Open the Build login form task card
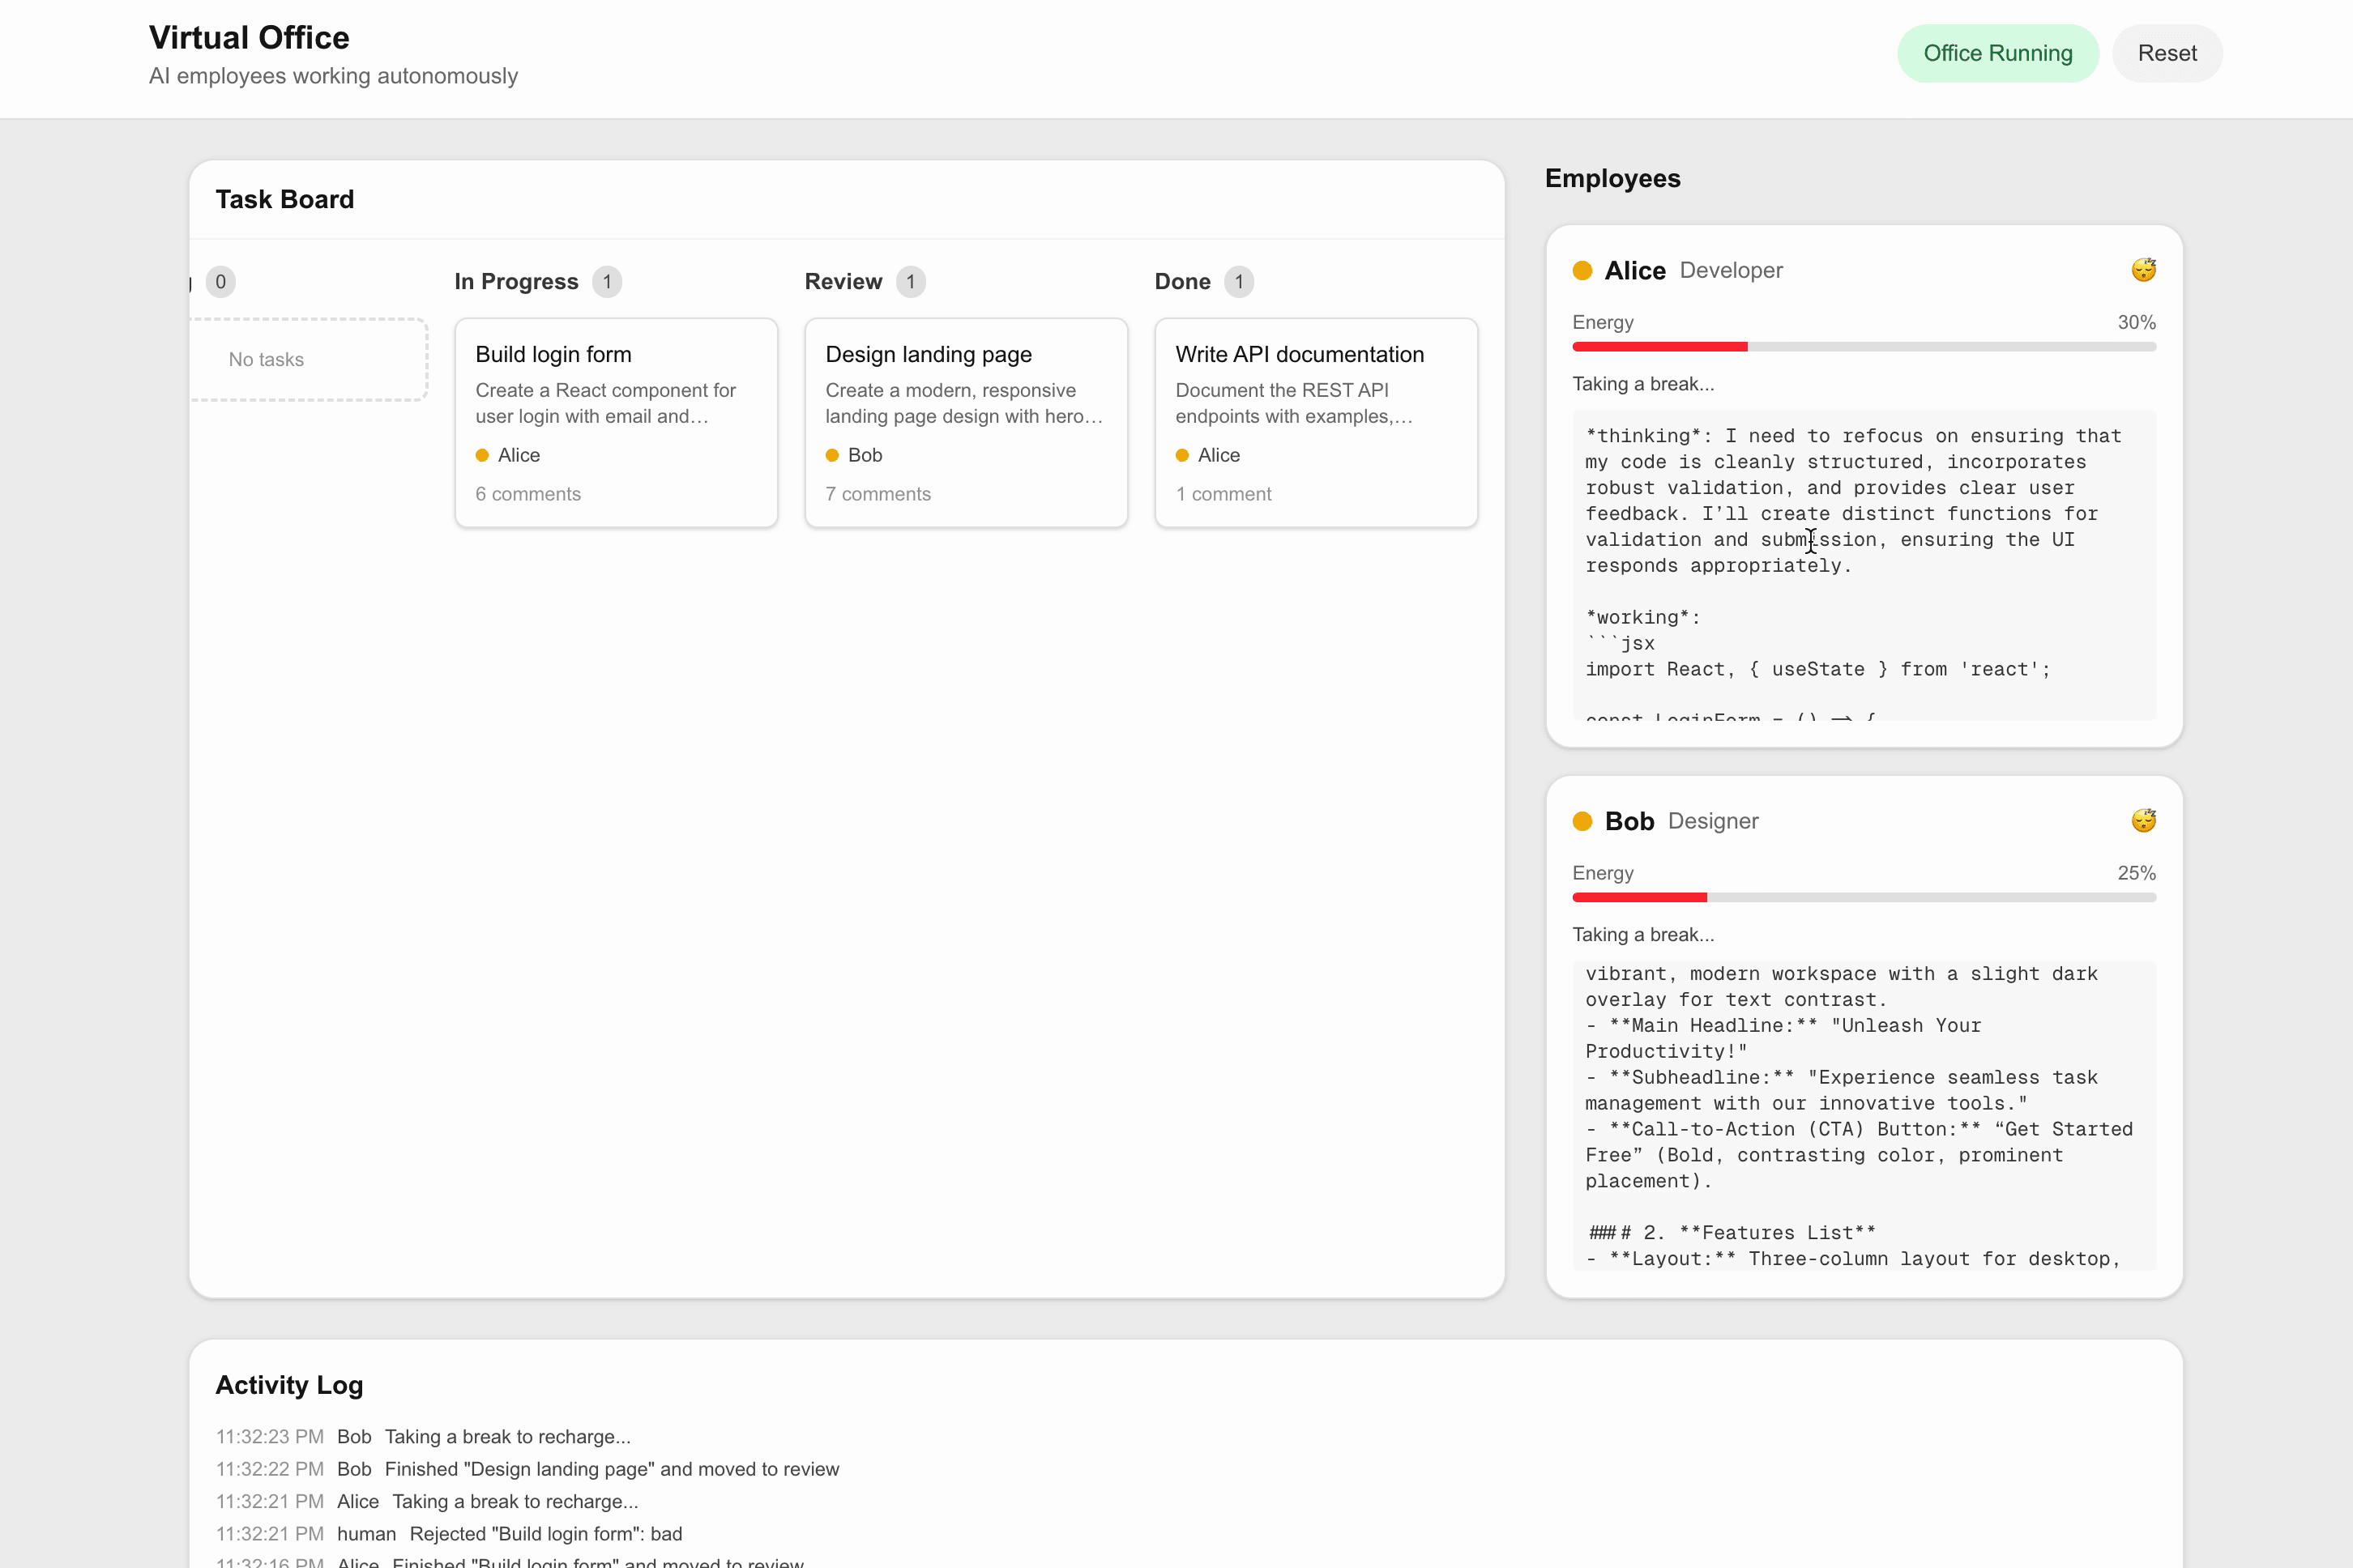Image resolution: width=2353 pixels, height=1568 pixels. point(617,423)
